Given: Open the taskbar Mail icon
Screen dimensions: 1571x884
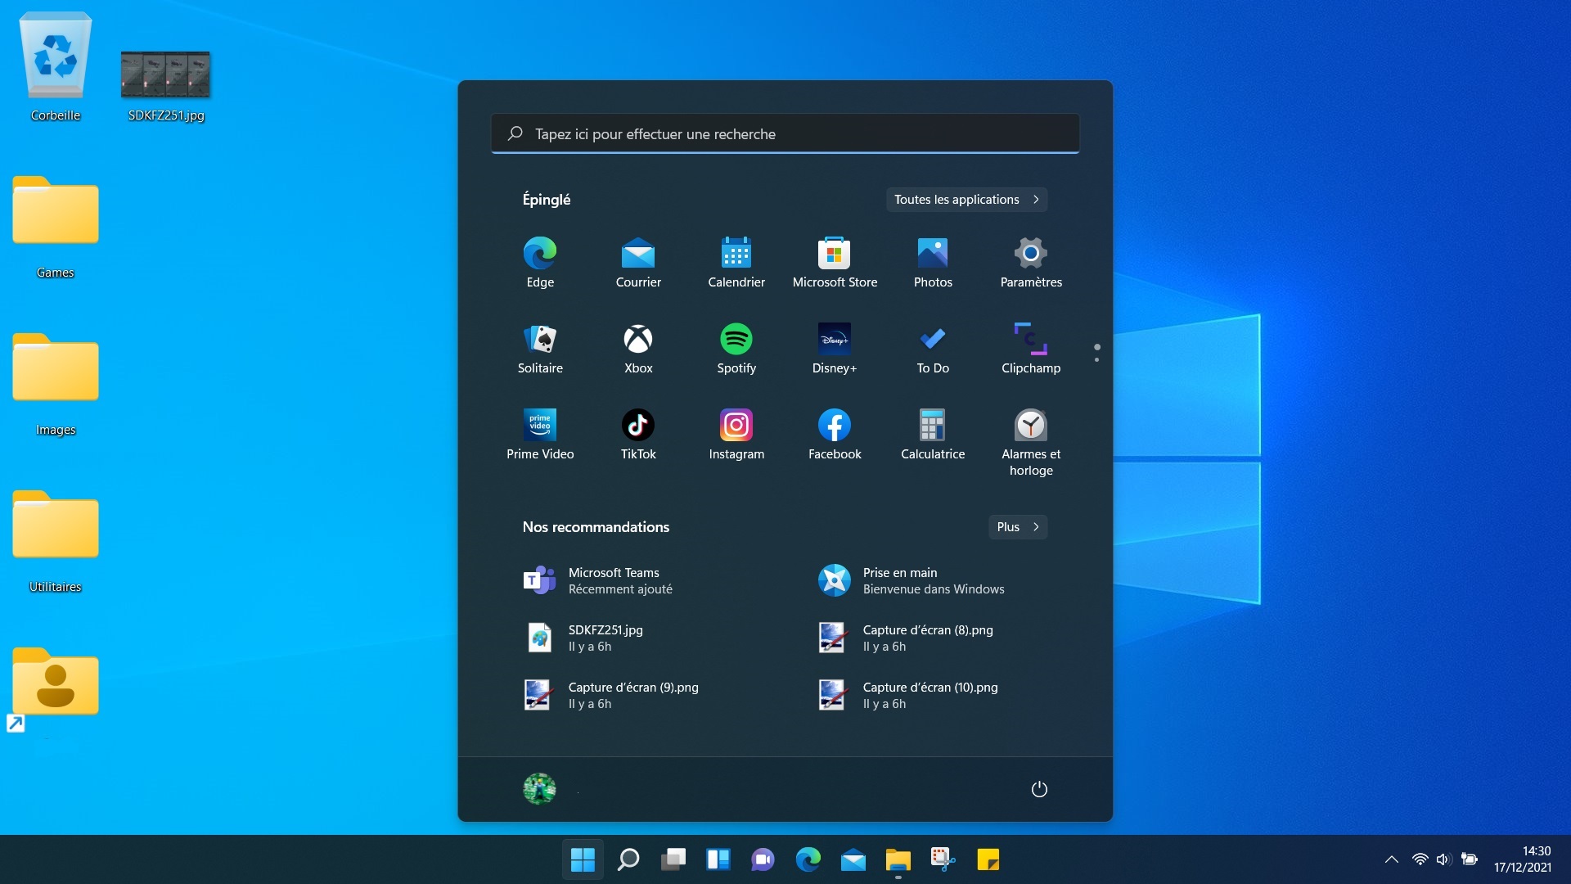Looking at the screenshot, I should 853,859.
